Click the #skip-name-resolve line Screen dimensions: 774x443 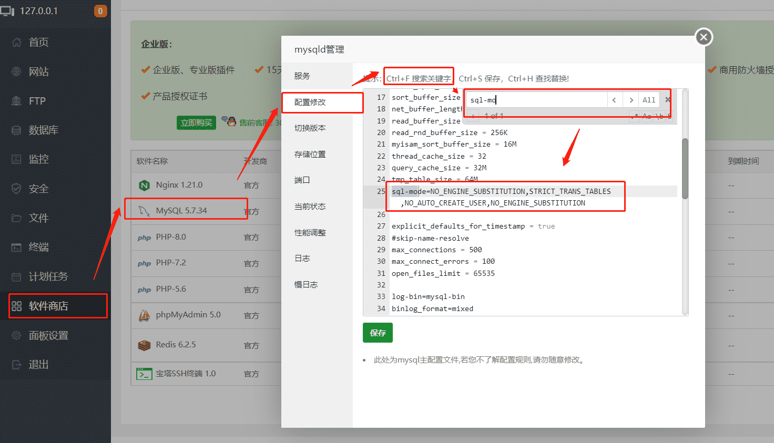point(430,238)
